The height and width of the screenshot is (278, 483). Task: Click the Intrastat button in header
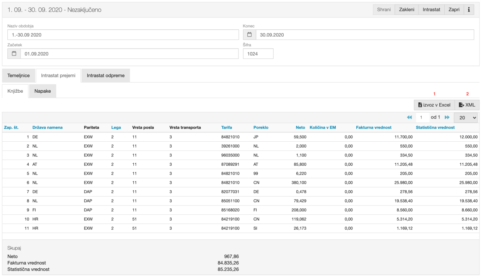(431, 10)
